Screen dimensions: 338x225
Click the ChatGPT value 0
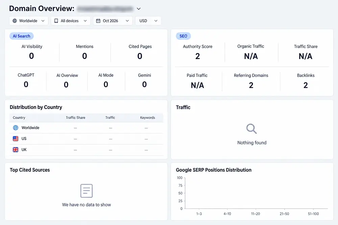tap(26, 84)
